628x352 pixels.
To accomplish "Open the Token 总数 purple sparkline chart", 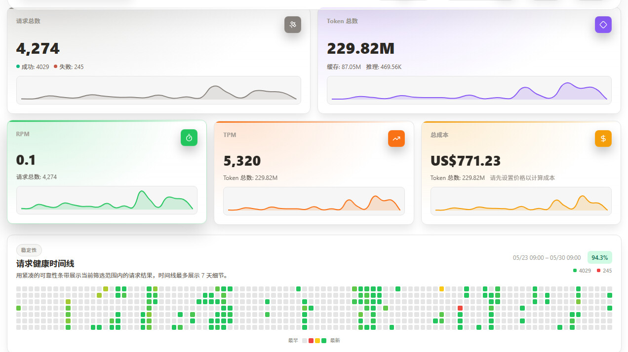I will tap(469, 90).
